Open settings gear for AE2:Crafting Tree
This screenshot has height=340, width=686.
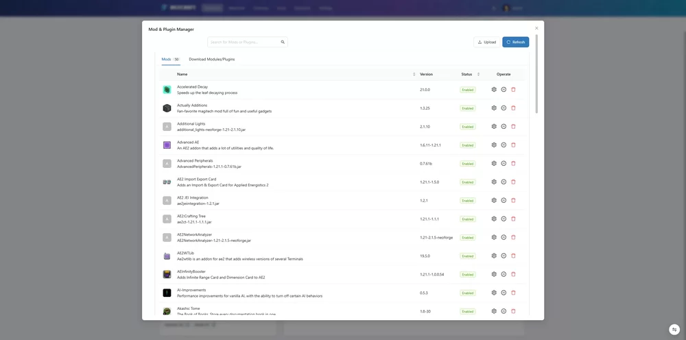pyautogui.click(x=494, y=219)
